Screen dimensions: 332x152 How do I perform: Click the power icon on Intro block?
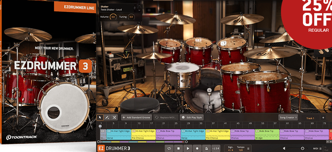[103, 131]
